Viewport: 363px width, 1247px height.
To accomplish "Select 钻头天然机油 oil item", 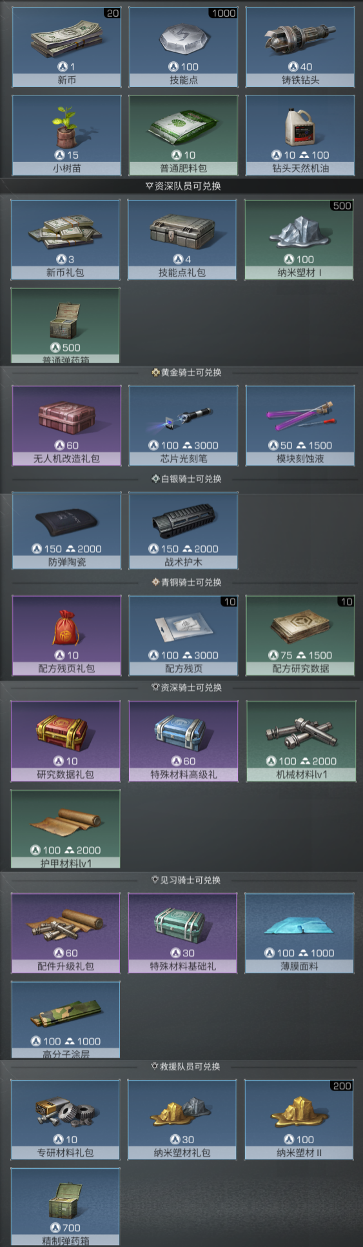I will coord(300,135).
